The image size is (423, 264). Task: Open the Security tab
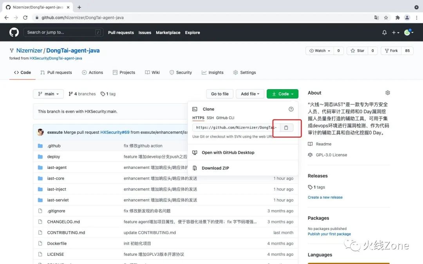coord(181,72)
